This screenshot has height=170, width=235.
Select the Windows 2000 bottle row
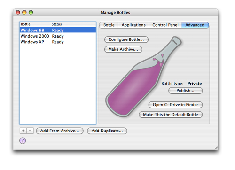pos(58,36)
